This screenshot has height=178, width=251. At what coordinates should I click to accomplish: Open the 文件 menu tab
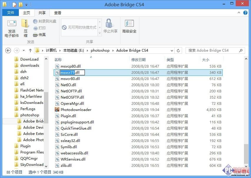coord(11,13)
